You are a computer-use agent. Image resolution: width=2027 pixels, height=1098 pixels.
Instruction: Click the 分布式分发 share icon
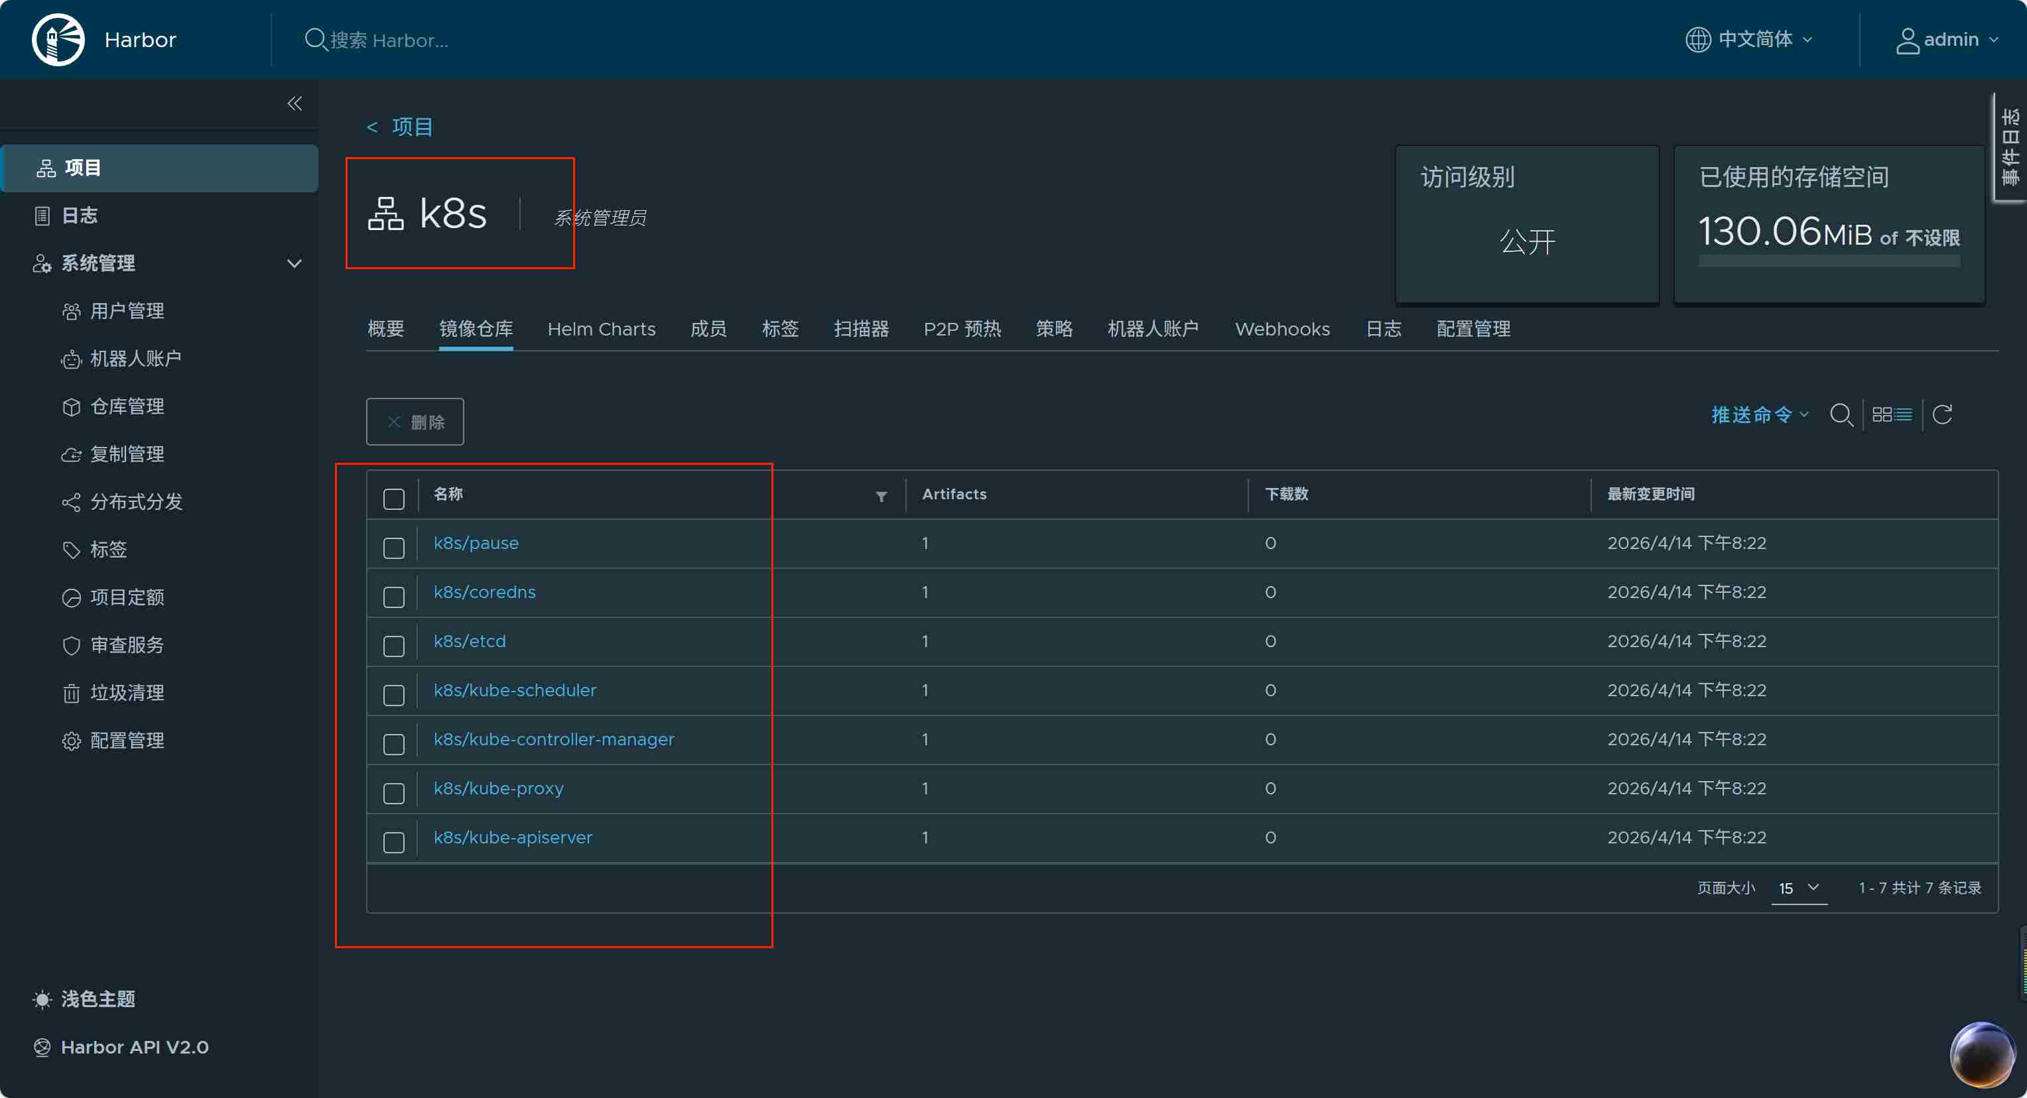[x=71, y=503]
